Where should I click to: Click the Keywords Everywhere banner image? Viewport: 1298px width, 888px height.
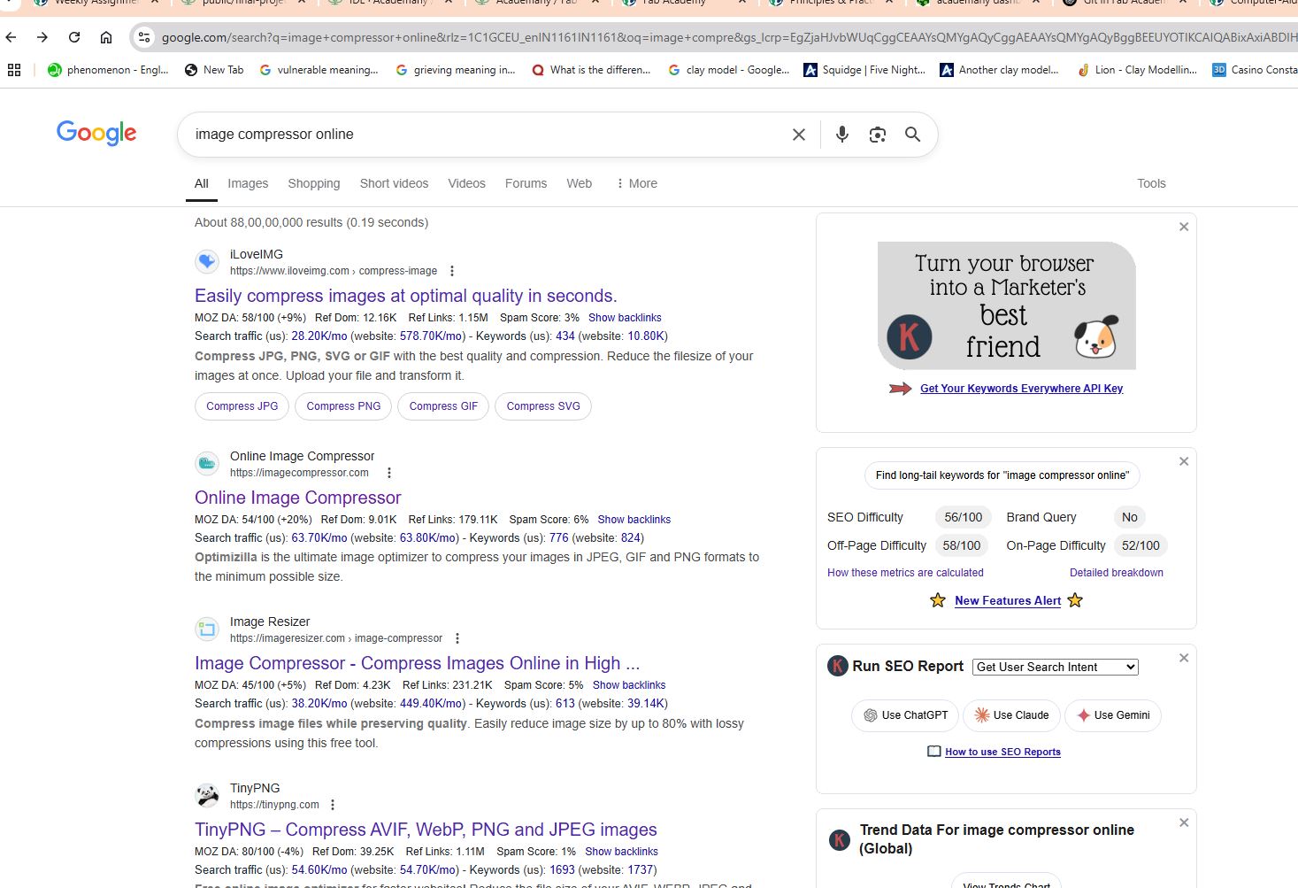pos(1007,305)
